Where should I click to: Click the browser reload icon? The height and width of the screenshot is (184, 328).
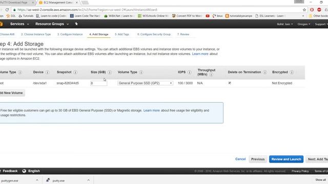coord(7,10)
